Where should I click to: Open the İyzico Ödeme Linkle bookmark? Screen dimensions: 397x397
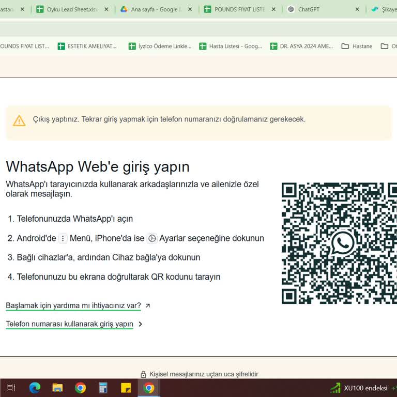[160, 47]
